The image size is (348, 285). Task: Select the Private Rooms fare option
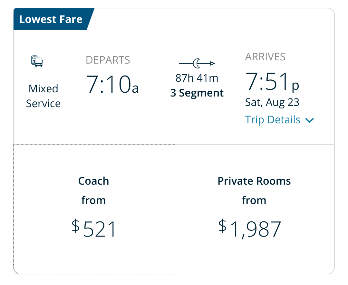(254, 209)
